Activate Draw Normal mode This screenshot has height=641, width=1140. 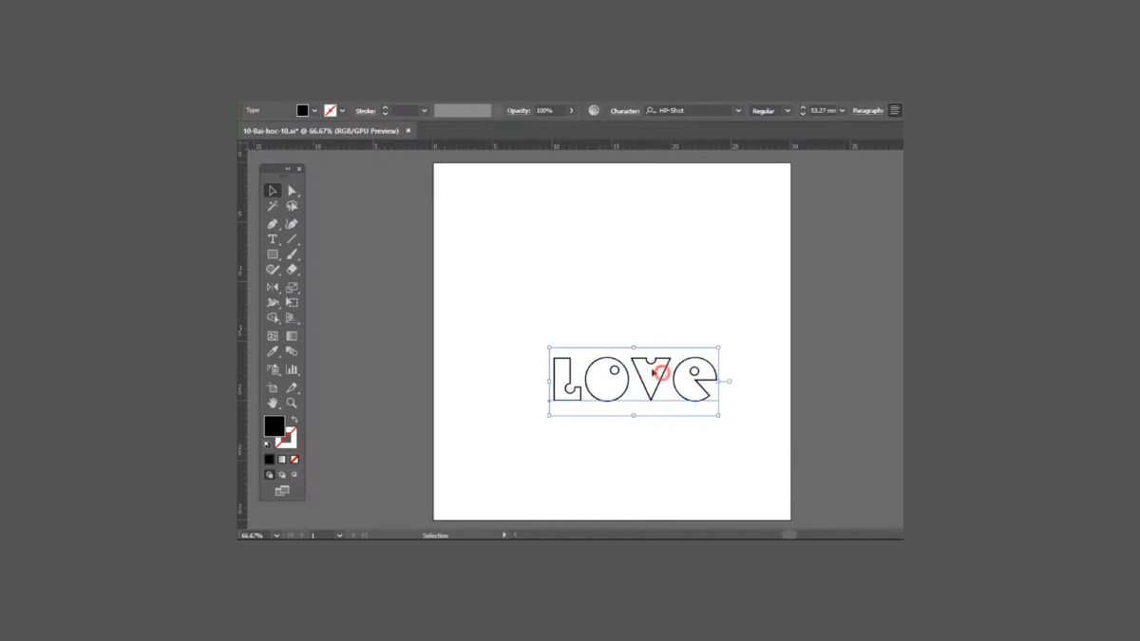tap(270, 474)
